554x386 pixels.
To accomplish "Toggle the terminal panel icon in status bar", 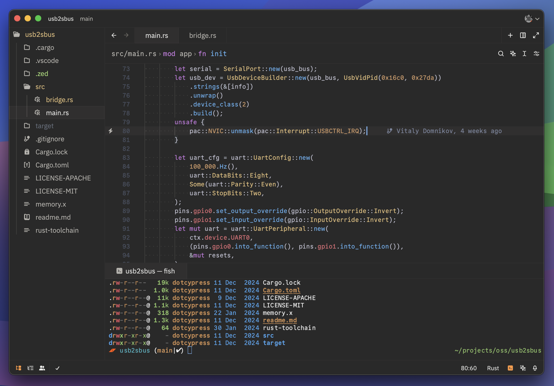I will pos(510,368).
